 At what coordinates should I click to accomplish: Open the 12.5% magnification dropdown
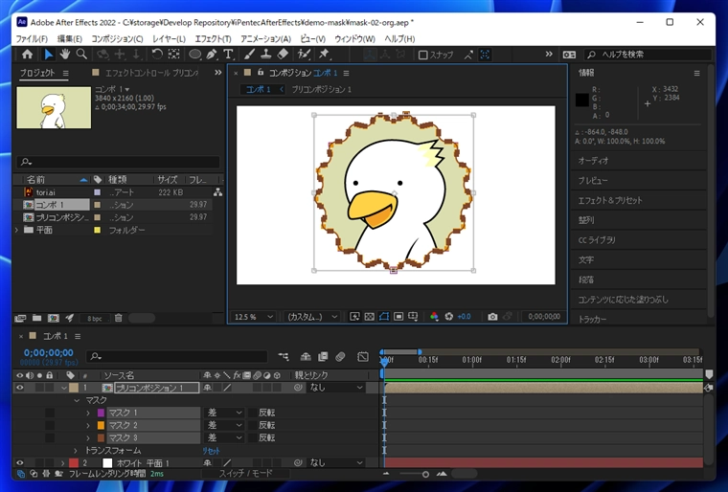[x=254, y=316]
